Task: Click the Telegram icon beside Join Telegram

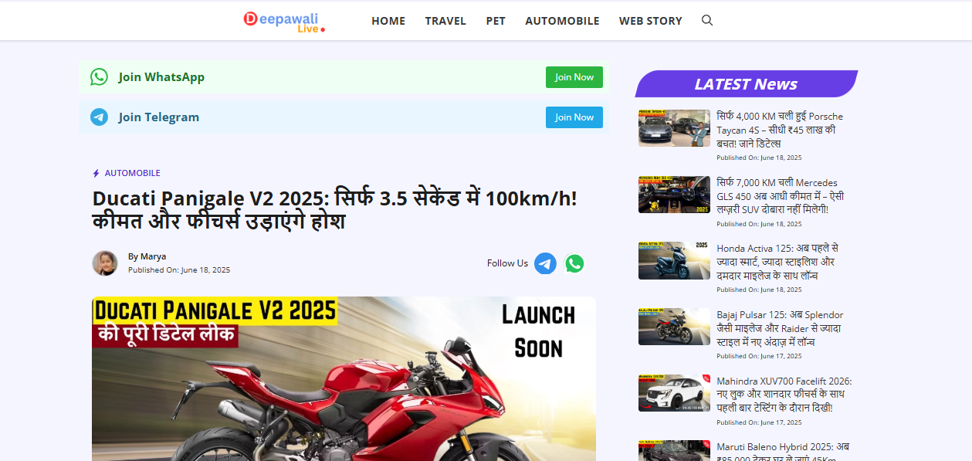Action: (x=99, y=117)
